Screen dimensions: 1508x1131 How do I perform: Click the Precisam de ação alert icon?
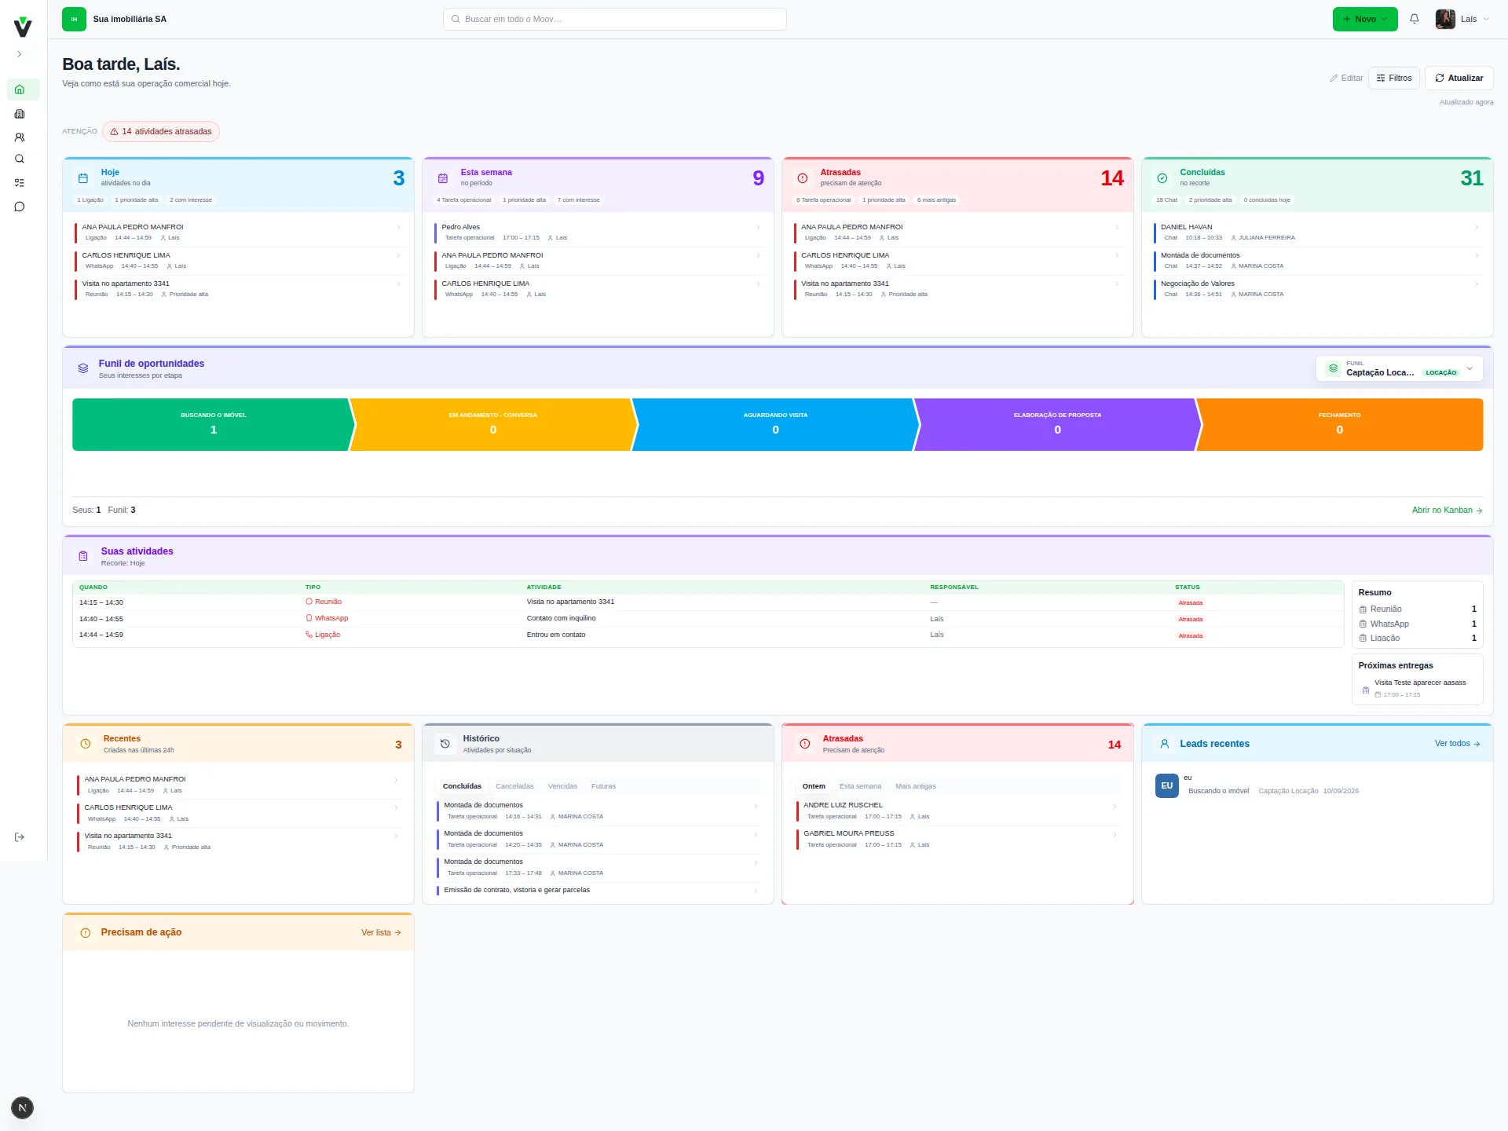[86, 933]
